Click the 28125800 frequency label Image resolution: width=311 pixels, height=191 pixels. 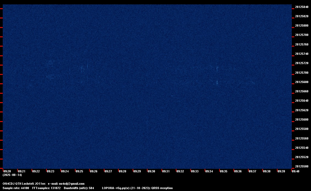click(302, 25)
